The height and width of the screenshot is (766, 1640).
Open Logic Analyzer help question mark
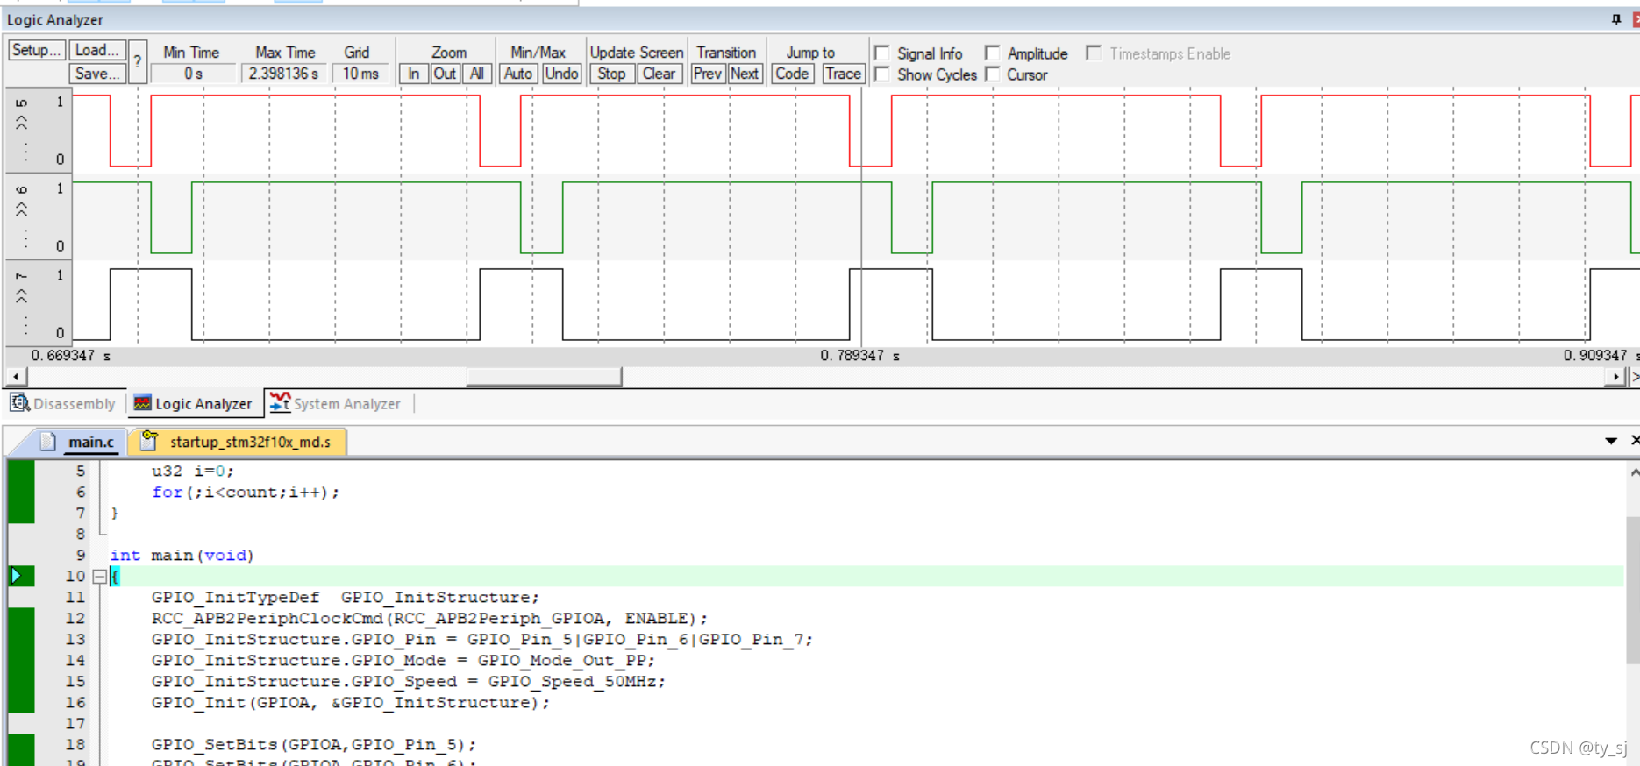click(x=138, y=61)
